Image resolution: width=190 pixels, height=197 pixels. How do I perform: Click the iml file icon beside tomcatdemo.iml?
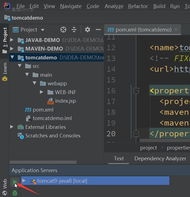tap(28, 118)
